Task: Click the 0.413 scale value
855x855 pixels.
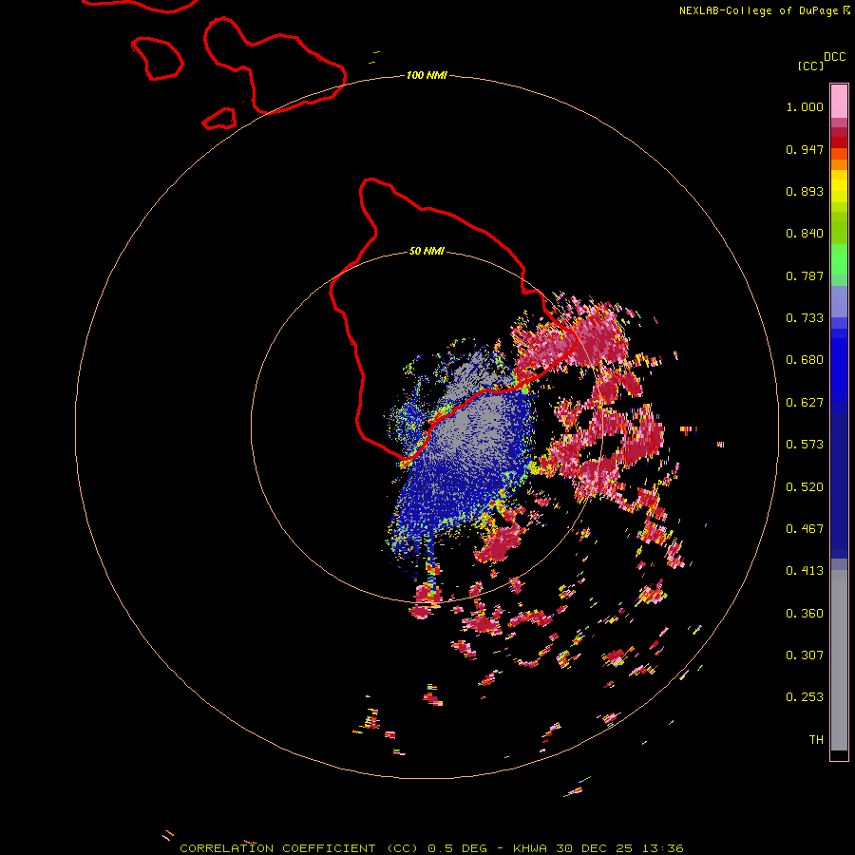Action: tap(805, 571)
